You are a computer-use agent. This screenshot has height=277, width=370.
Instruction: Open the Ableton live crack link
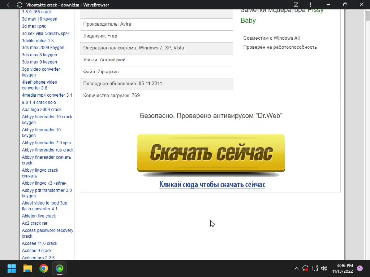point(39,216)
